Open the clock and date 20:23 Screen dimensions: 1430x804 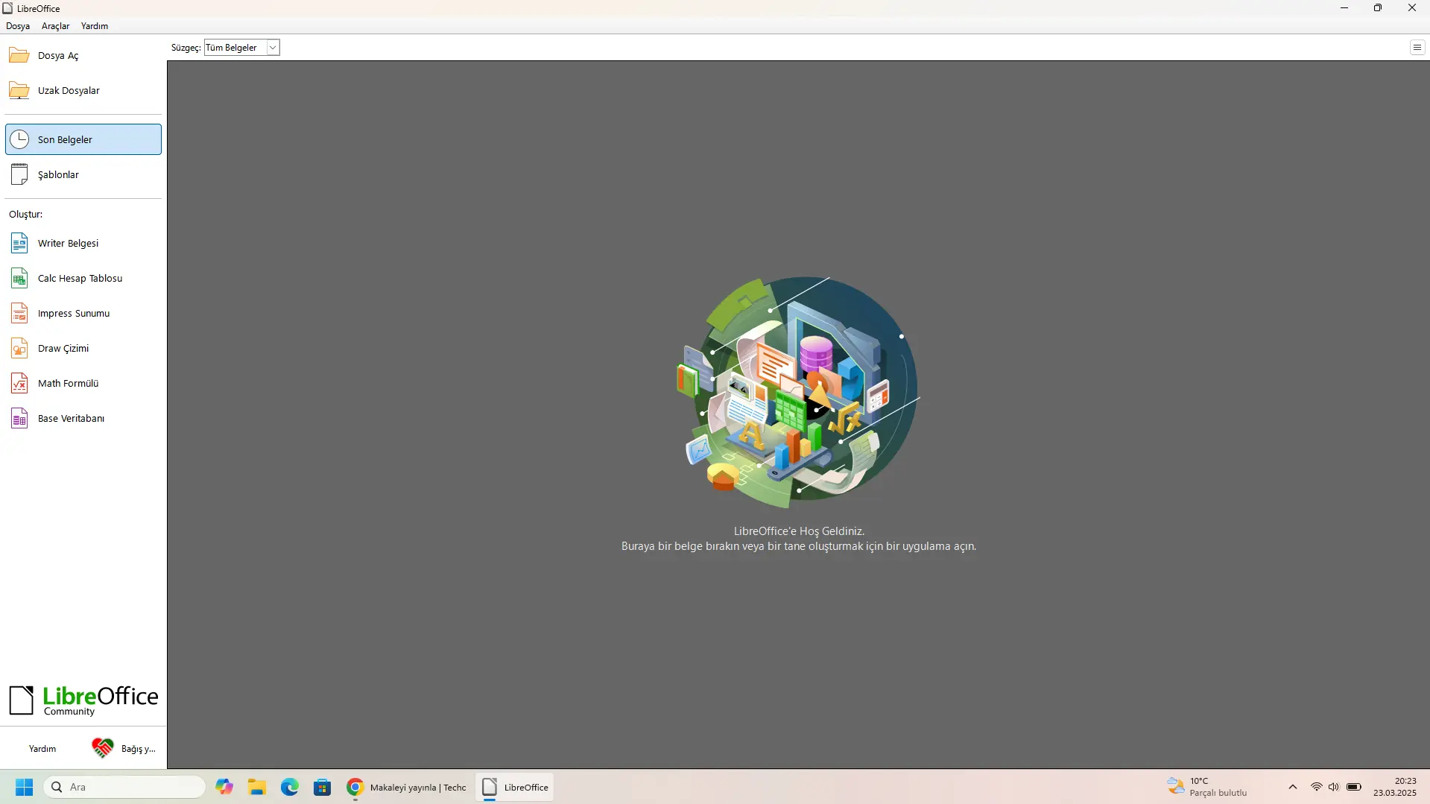(1395, 787)
